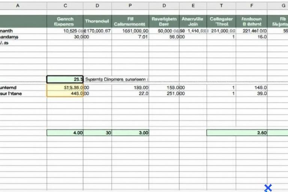This screenshot has height=192, width=288.
Task: Select column C header
Action: click(65, 6)
